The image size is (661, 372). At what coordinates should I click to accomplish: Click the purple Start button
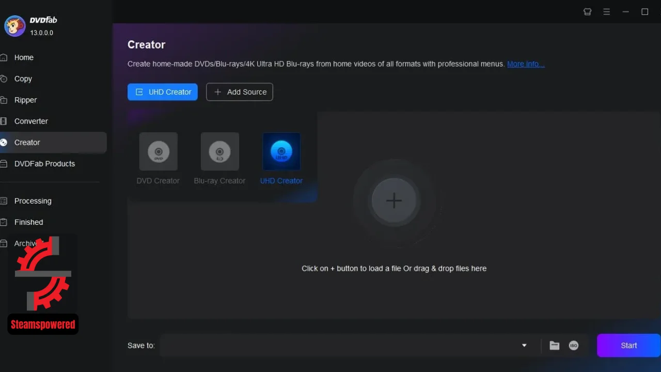(x=628, y=346)
